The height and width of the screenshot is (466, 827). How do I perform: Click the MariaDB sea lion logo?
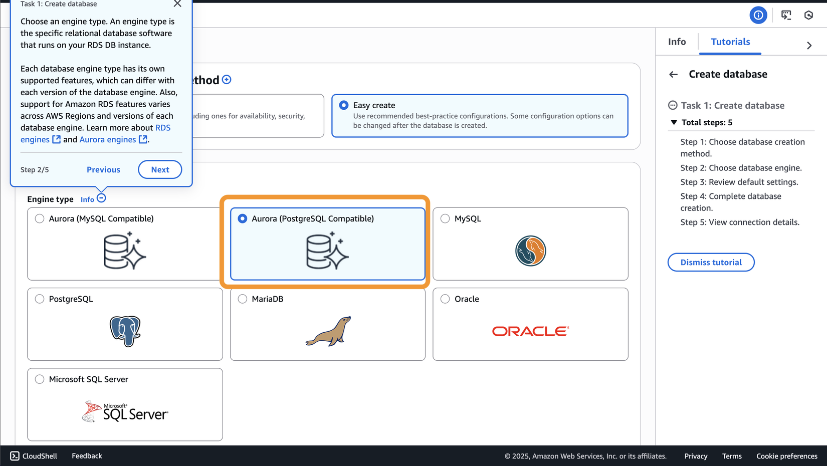click(x=328, y=331)
